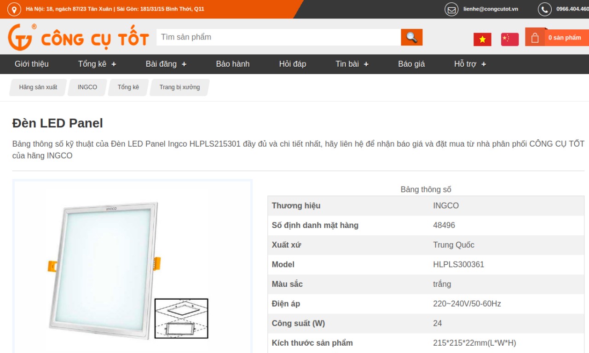Click the 'Màu sắc' row label
This screenshot has width=589, height=353.
pyautogui.click(x=287, y=284)
